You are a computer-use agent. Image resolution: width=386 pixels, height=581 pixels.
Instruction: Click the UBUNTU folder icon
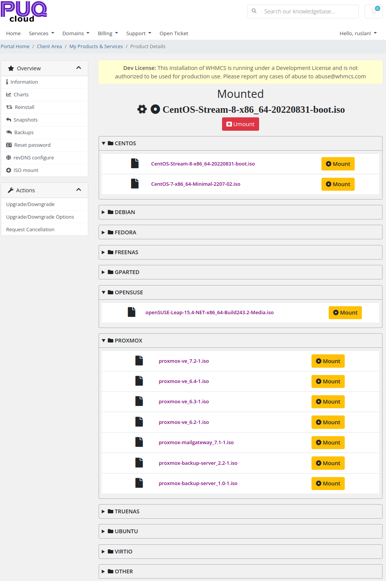(110, 531)
